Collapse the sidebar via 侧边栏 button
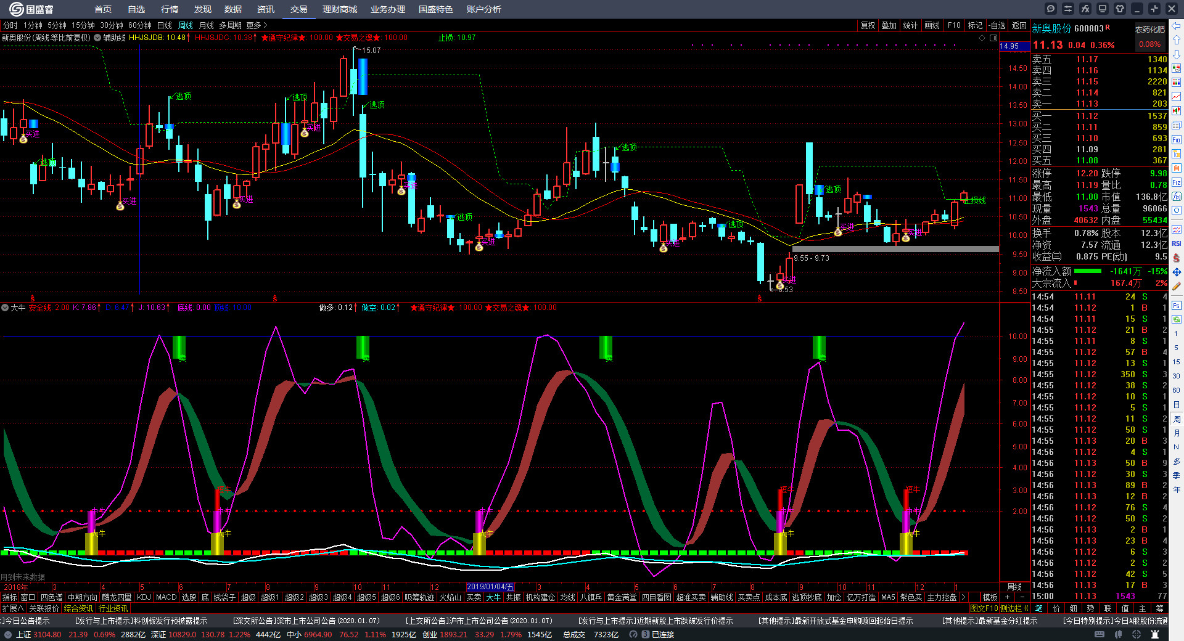This screenshot has width=1184, height=641. coord(1013,608)
